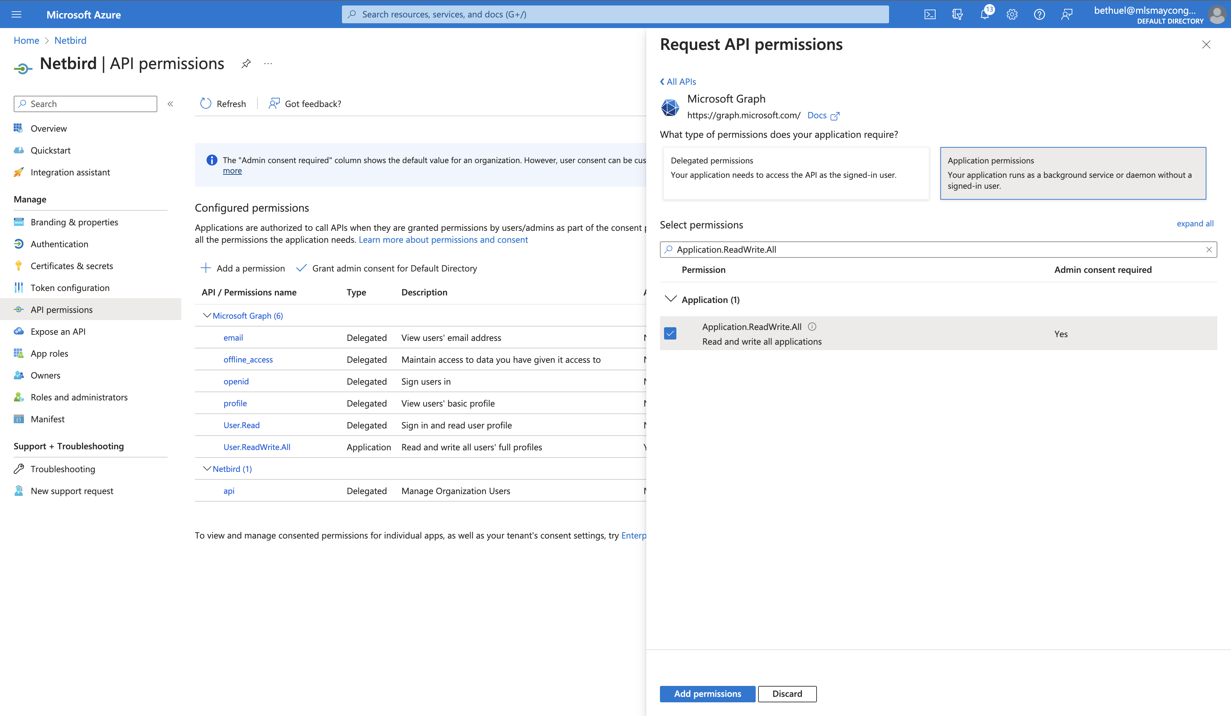The image size is (1231, 716).
Task: Select the Application permissions card
Action: (x=1073, y=173)
